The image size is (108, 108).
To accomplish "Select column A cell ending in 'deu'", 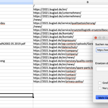I will click(16, 23).
